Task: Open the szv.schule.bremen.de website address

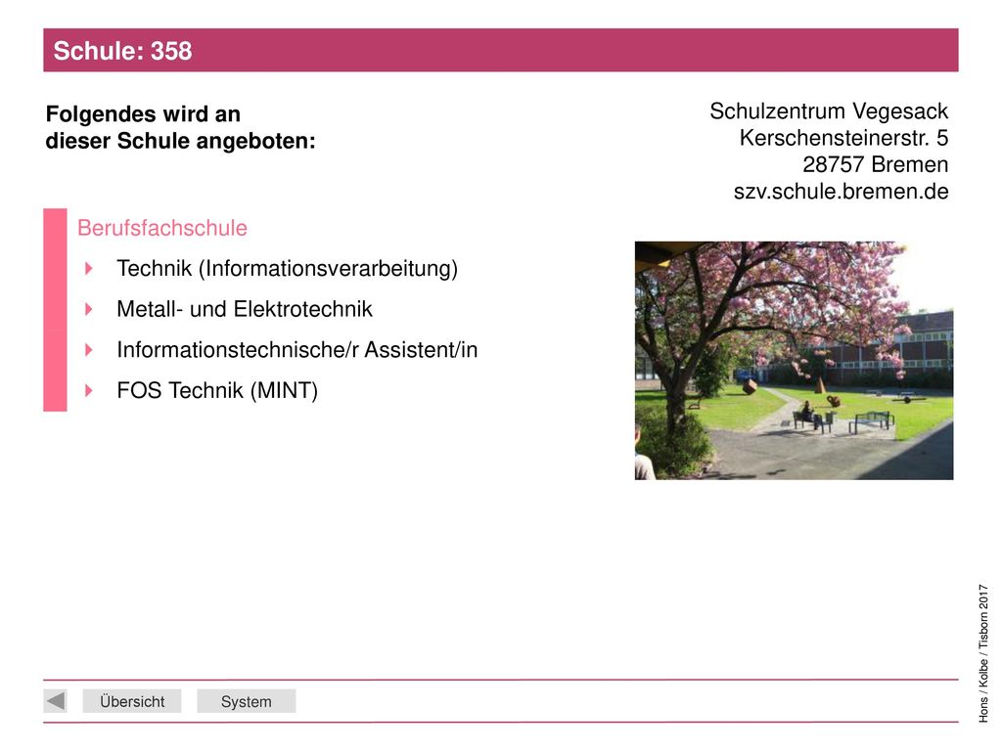Action: point(841,191)
